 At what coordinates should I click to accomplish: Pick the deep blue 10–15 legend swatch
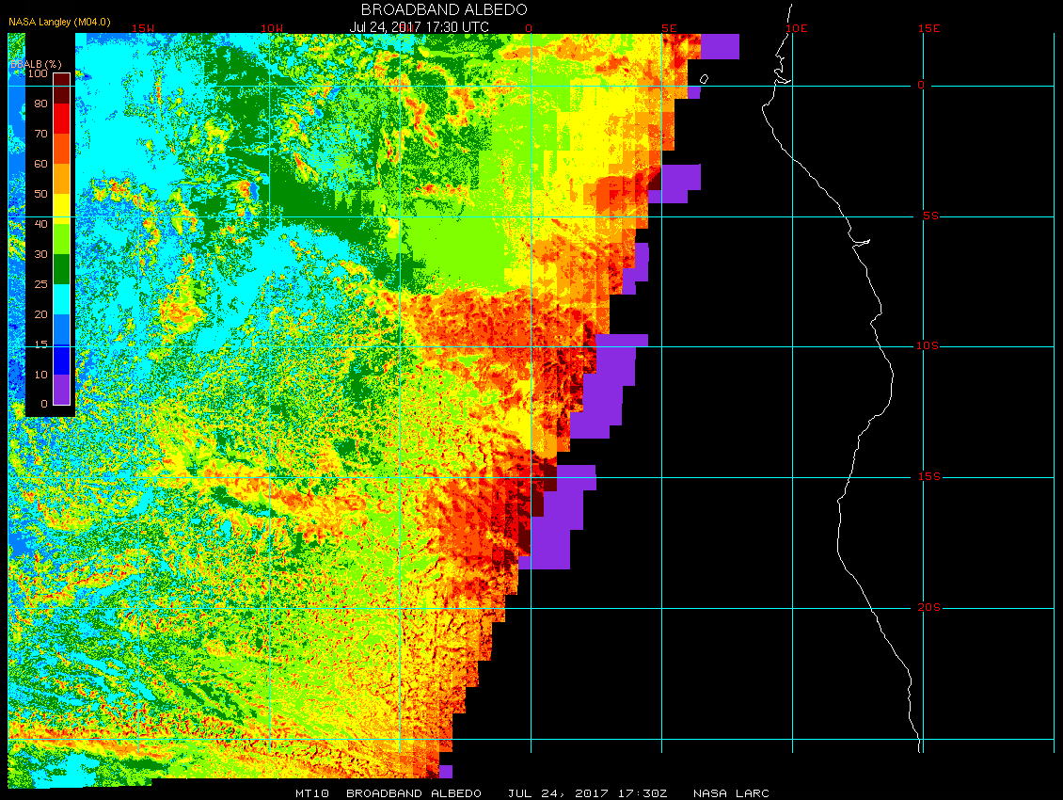click(62, 359)
